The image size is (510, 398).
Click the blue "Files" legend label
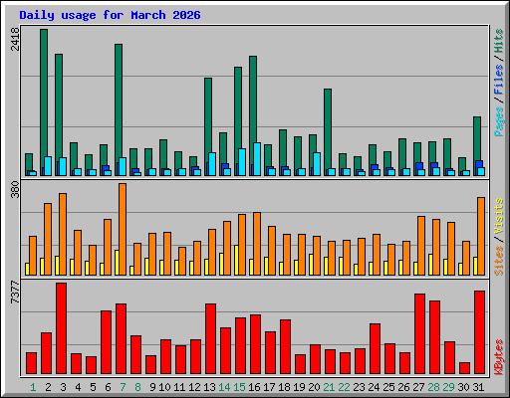499,80
